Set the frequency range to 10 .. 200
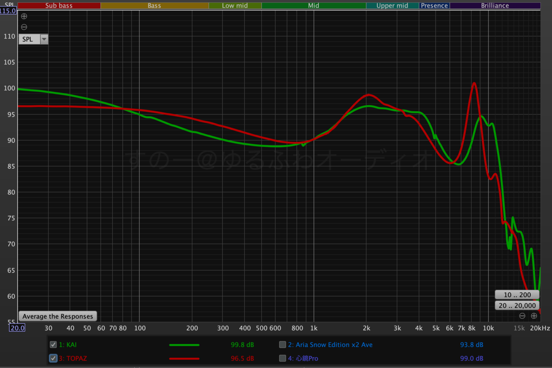The width and height of the screenshot is (552, 368). (517, 295)
